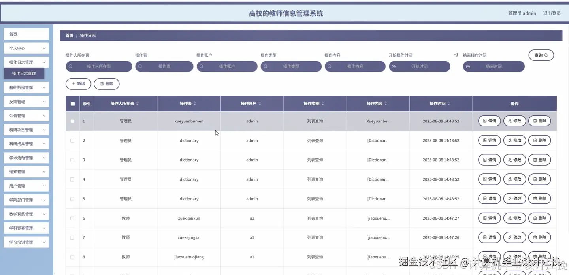
Task: Click the trash icon on the 删除 button
Action: tap(102, 83)
